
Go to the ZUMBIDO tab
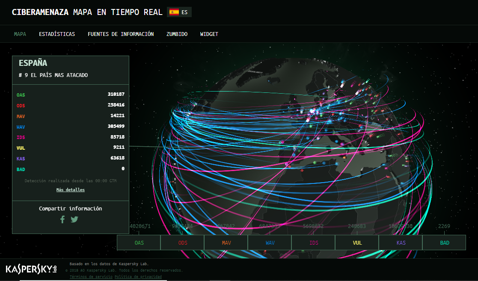177,34
